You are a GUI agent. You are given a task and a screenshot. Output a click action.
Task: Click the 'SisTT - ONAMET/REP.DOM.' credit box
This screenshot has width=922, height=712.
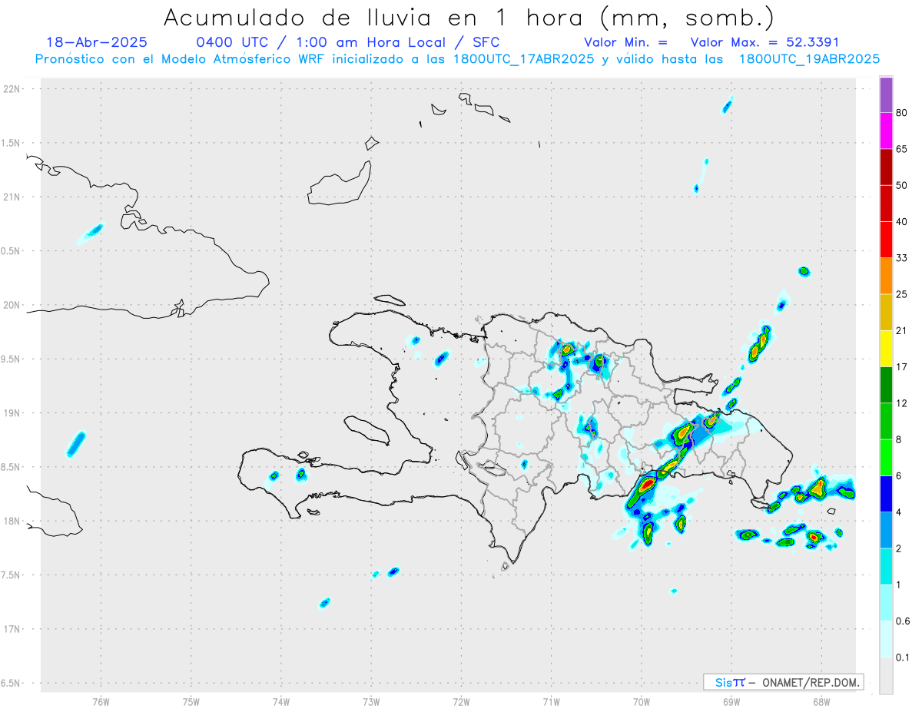[x=783, y=682]
